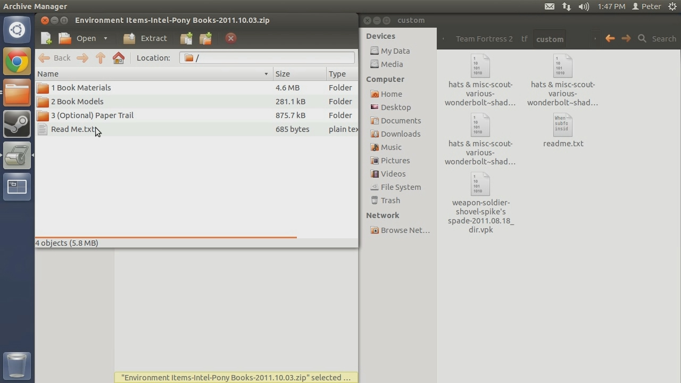Open Steam from the launcher

click(x=17, y=124)
